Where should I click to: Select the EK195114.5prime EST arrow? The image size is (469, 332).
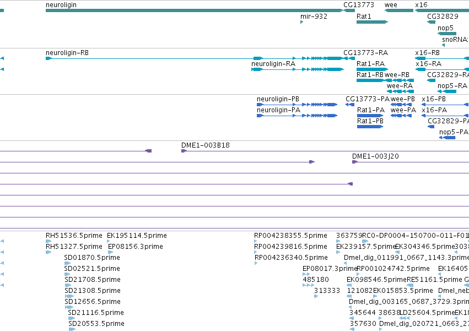(108, 241)
